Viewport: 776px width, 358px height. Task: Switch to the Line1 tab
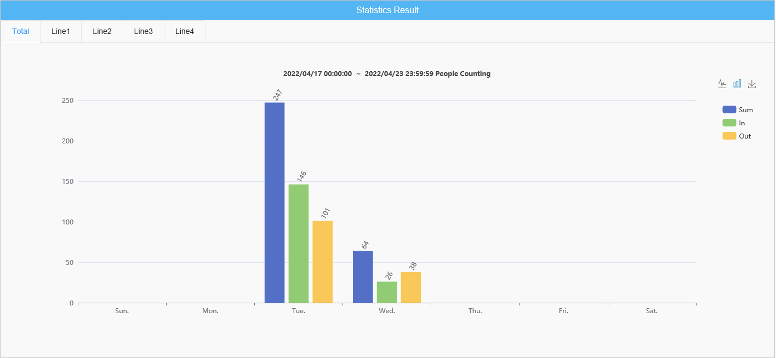coord(61,31)
